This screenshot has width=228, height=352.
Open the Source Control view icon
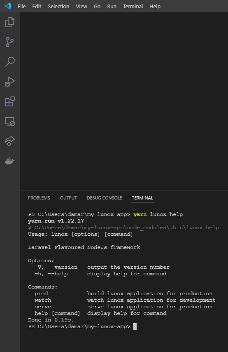[9, 42]
